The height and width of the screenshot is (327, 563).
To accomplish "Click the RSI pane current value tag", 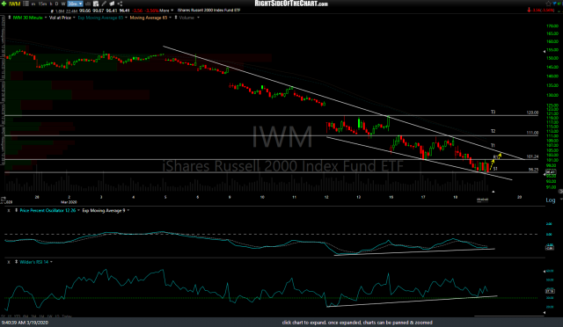I will point(550,291).
